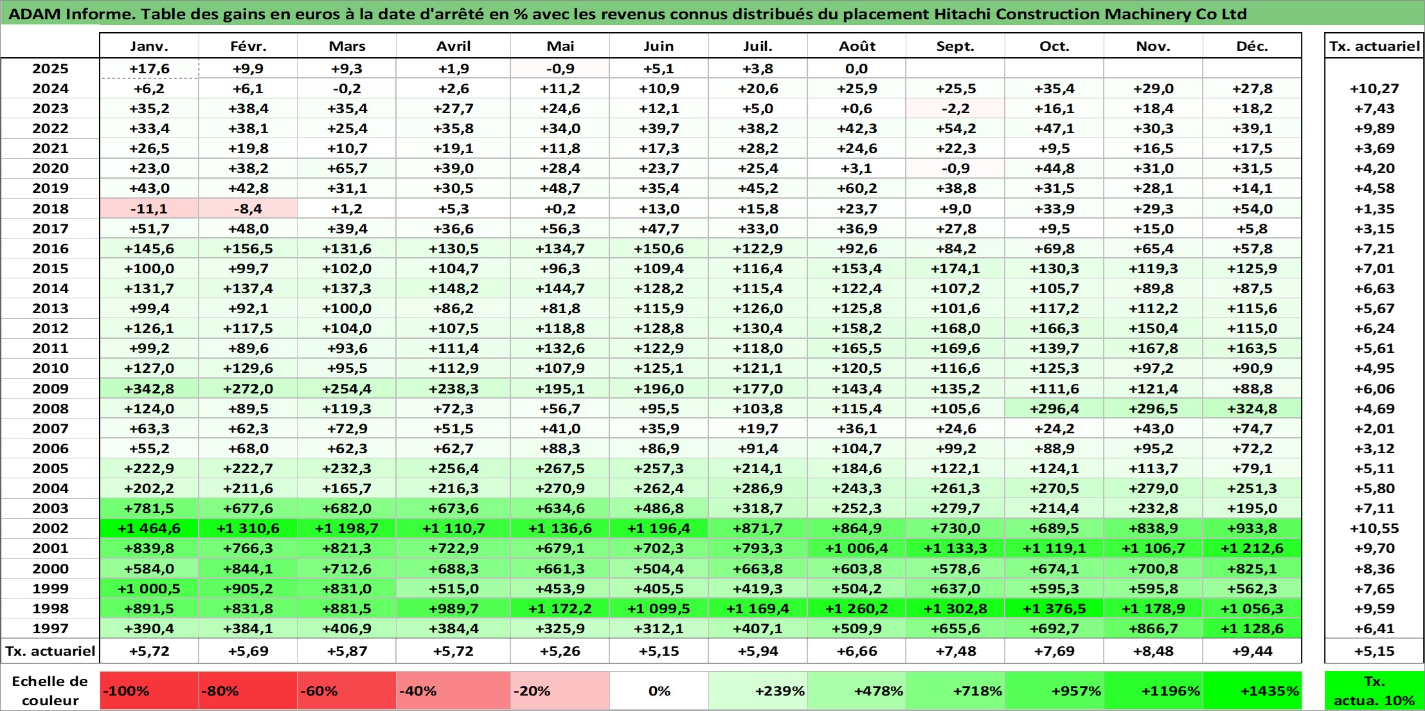1425x711 pixels.
Task: Click the title 'ADAM Informe. Table des gains' banner
Action: [x=712, y=14]
